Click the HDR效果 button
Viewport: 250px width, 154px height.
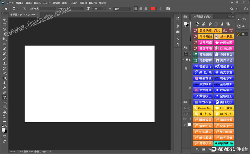(224, 108)
